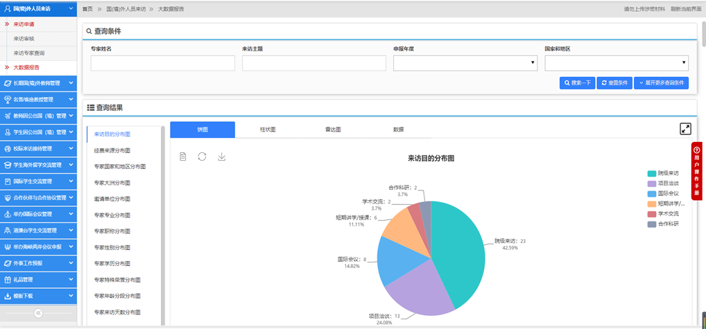Open the chart data view icon
Viewport: 706px width, 329px height.
[183, 157]
